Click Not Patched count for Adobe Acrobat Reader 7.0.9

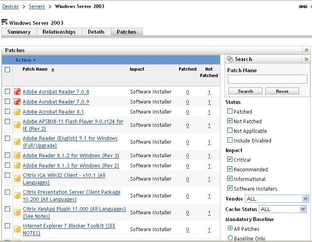209,102
